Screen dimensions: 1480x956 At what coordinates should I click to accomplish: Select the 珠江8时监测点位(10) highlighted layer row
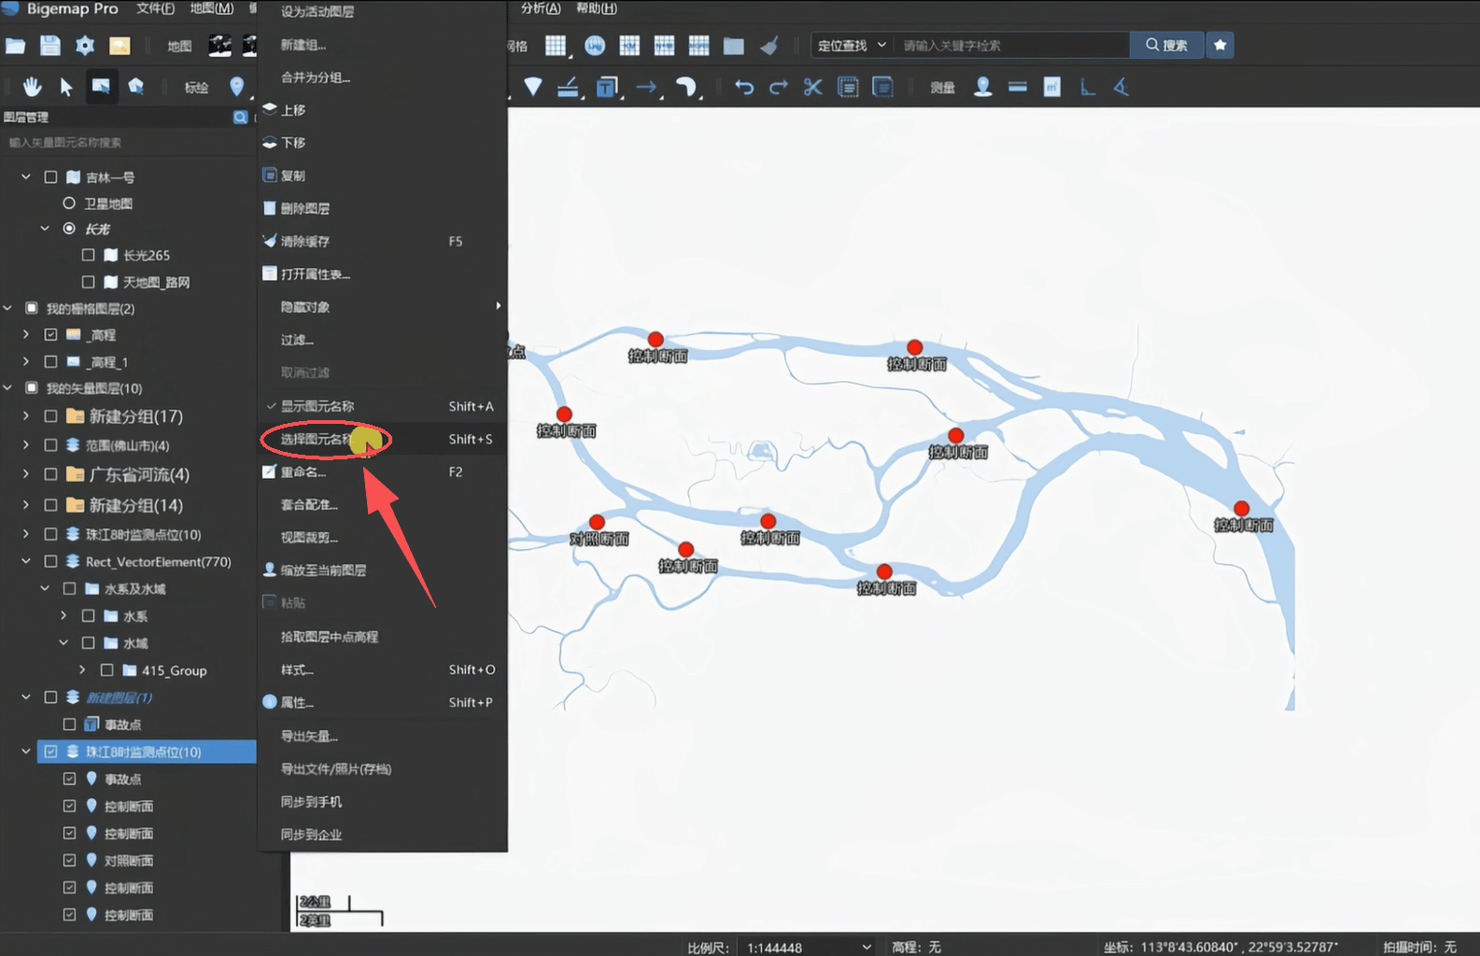[146, 752]
